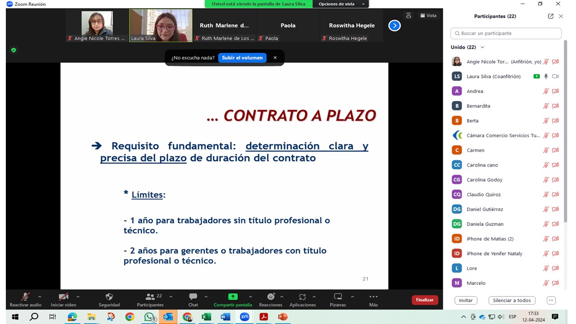Screen dimensions: 576x324
Task: Expand the arrow next to Compartir pantalla
Action: click(x=250, y=297)
